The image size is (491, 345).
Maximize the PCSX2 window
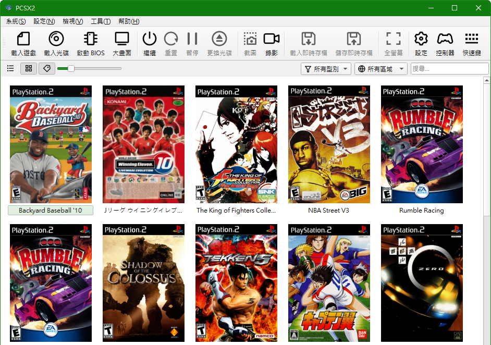pos(455,8)
